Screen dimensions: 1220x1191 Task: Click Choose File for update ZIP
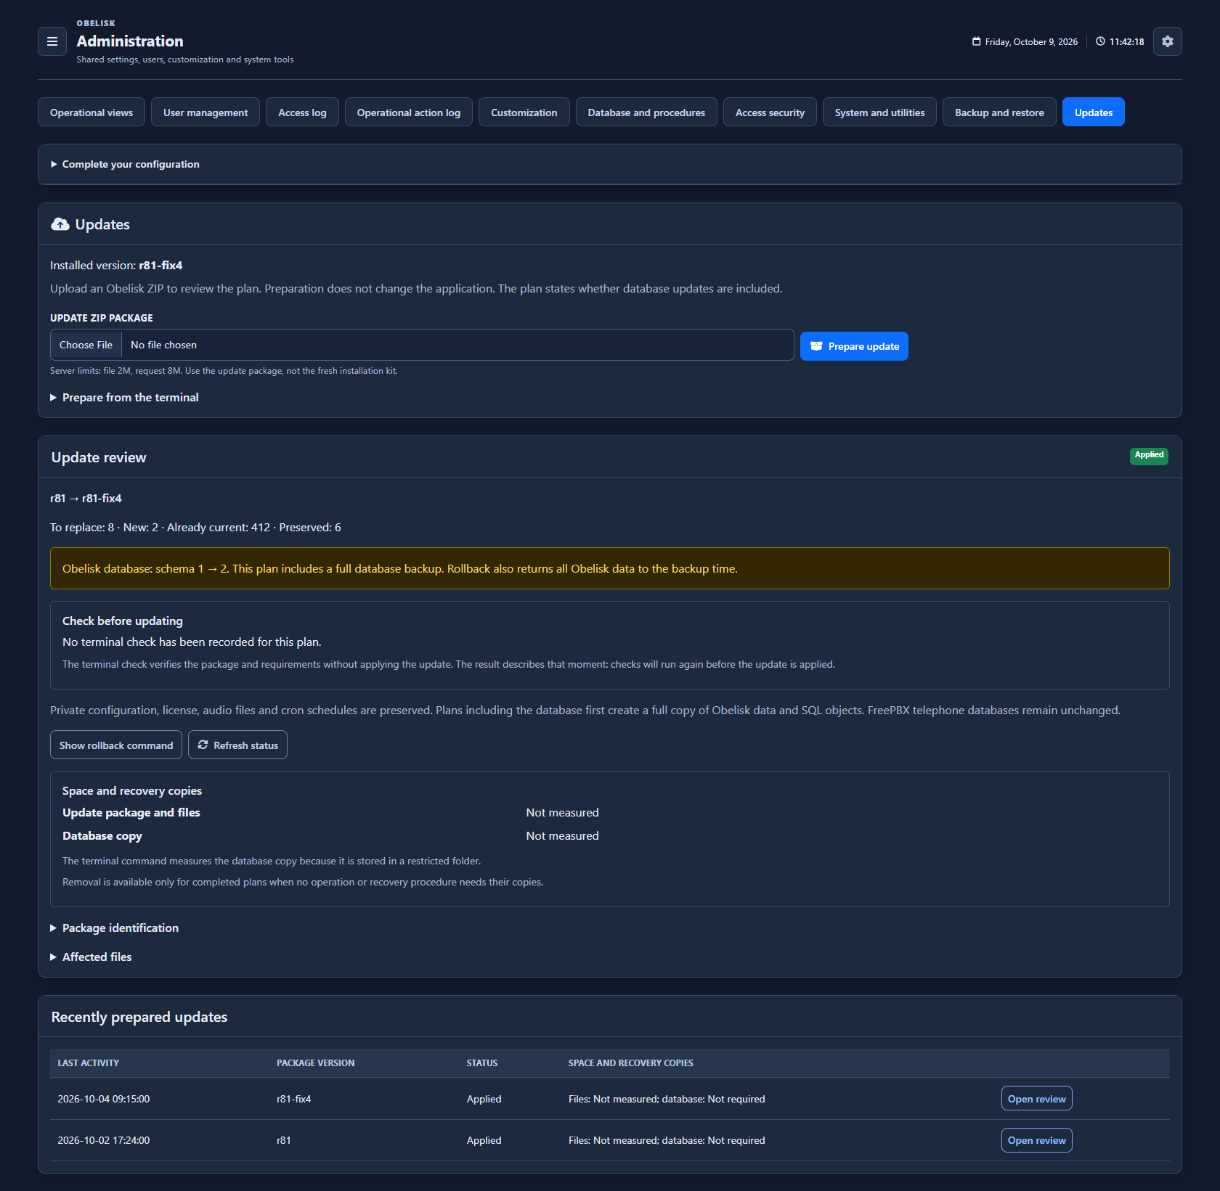click(86, 345)
